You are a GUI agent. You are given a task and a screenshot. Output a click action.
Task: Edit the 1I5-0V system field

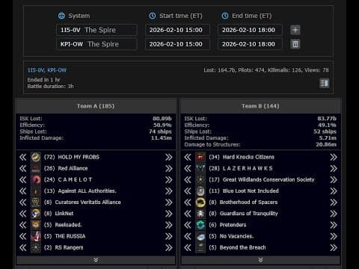(96, 30)
